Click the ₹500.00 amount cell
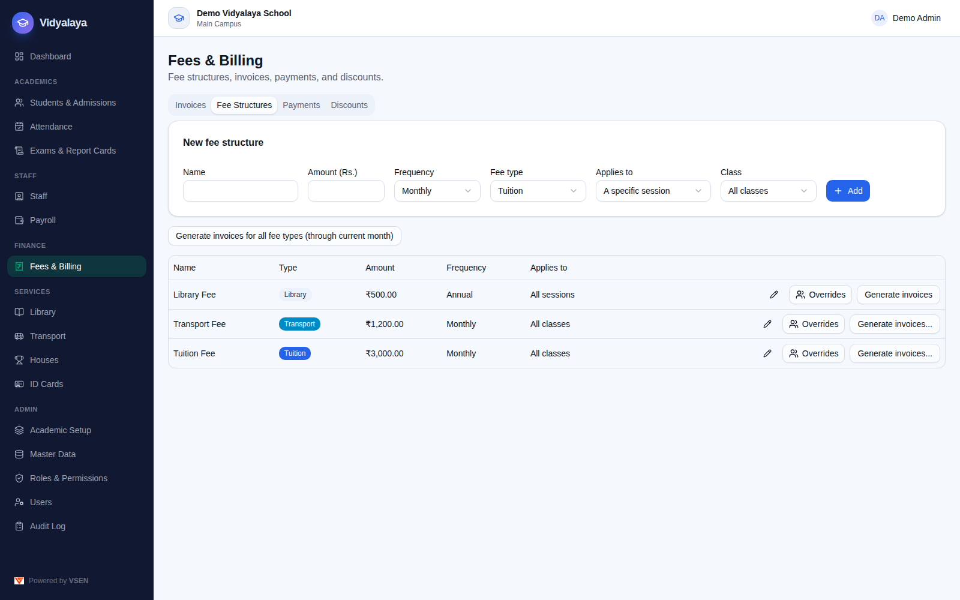This screenshot has width=960, height=600. [x=381, y=295]
